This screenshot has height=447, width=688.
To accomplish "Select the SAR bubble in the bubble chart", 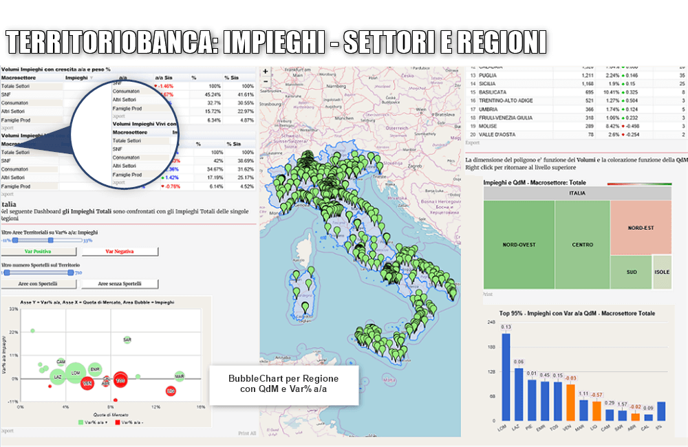I will pos(127,340).
